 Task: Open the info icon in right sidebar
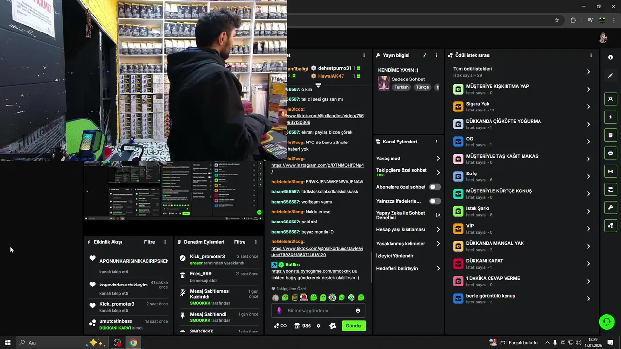[x=610, y=57]
